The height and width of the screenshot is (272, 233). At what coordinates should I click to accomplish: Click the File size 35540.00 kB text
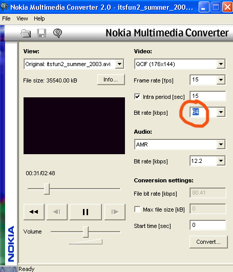[50, 80]
